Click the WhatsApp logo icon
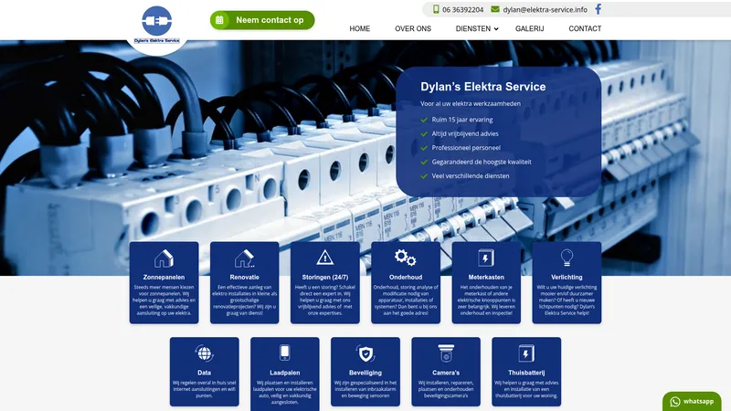This screenshot has width=731, height=411. 675,402
